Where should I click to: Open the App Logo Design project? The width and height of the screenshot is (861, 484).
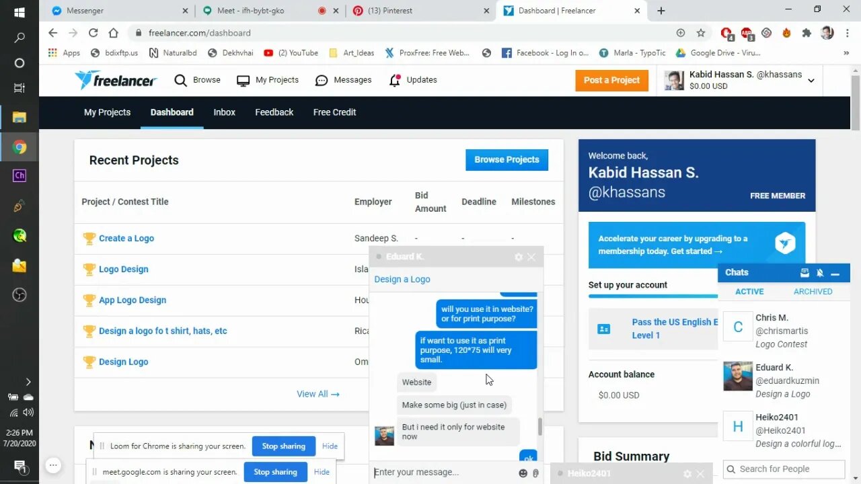click(x=133, y=300)
